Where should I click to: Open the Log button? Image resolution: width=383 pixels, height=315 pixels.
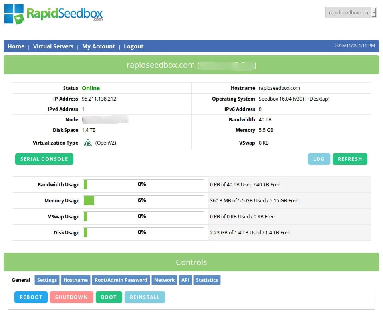point(319,159)
